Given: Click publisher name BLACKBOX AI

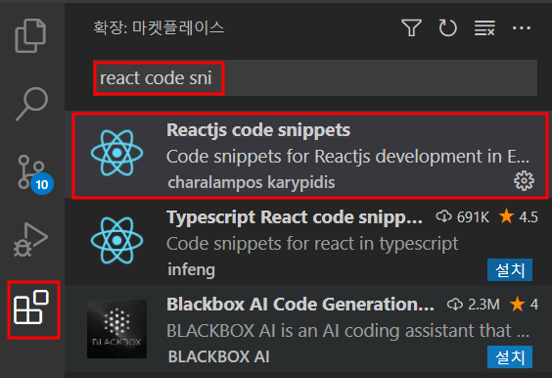Looking at the screenshot, I should pos(219,356).
